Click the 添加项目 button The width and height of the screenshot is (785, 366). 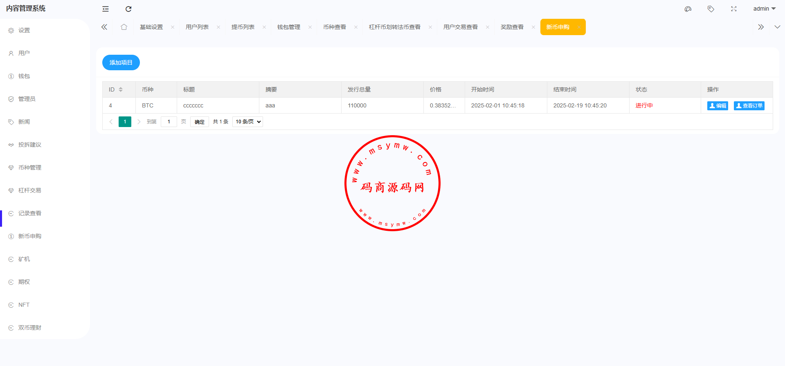[121, 62]
